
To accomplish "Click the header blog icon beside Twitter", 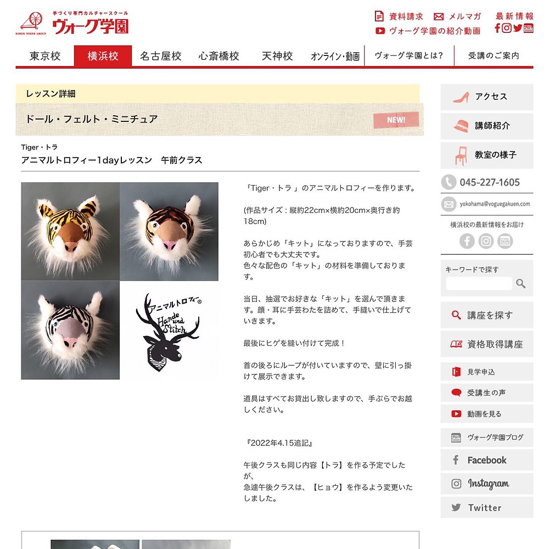I will click(x=528, y=28).
